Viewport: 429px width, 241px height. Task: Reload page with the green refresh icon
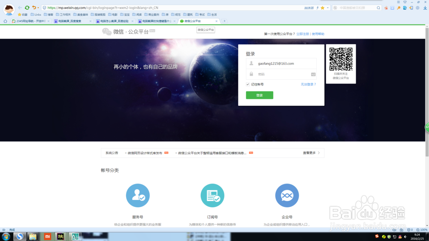click(x=27, y=8)
